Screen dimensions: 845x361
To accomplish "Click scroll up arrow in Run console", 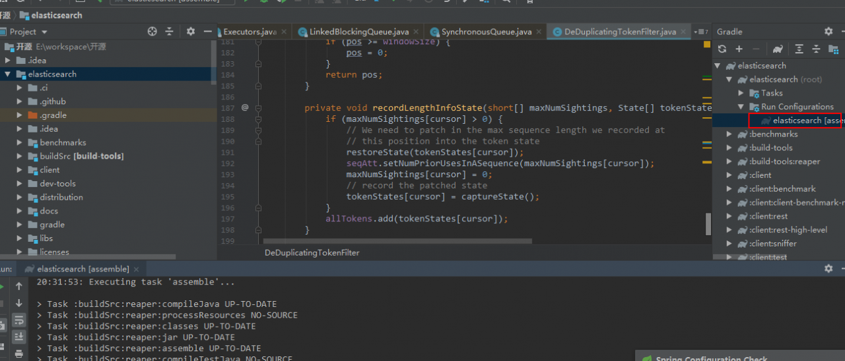I will click(19, 286).
